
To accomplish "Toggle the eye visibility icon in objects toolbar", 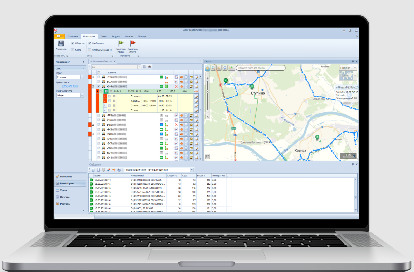I will [149, 67].
